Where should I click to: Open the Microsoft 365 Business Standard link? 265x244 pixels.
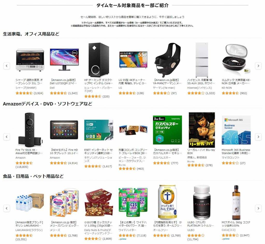click(236, 151)
